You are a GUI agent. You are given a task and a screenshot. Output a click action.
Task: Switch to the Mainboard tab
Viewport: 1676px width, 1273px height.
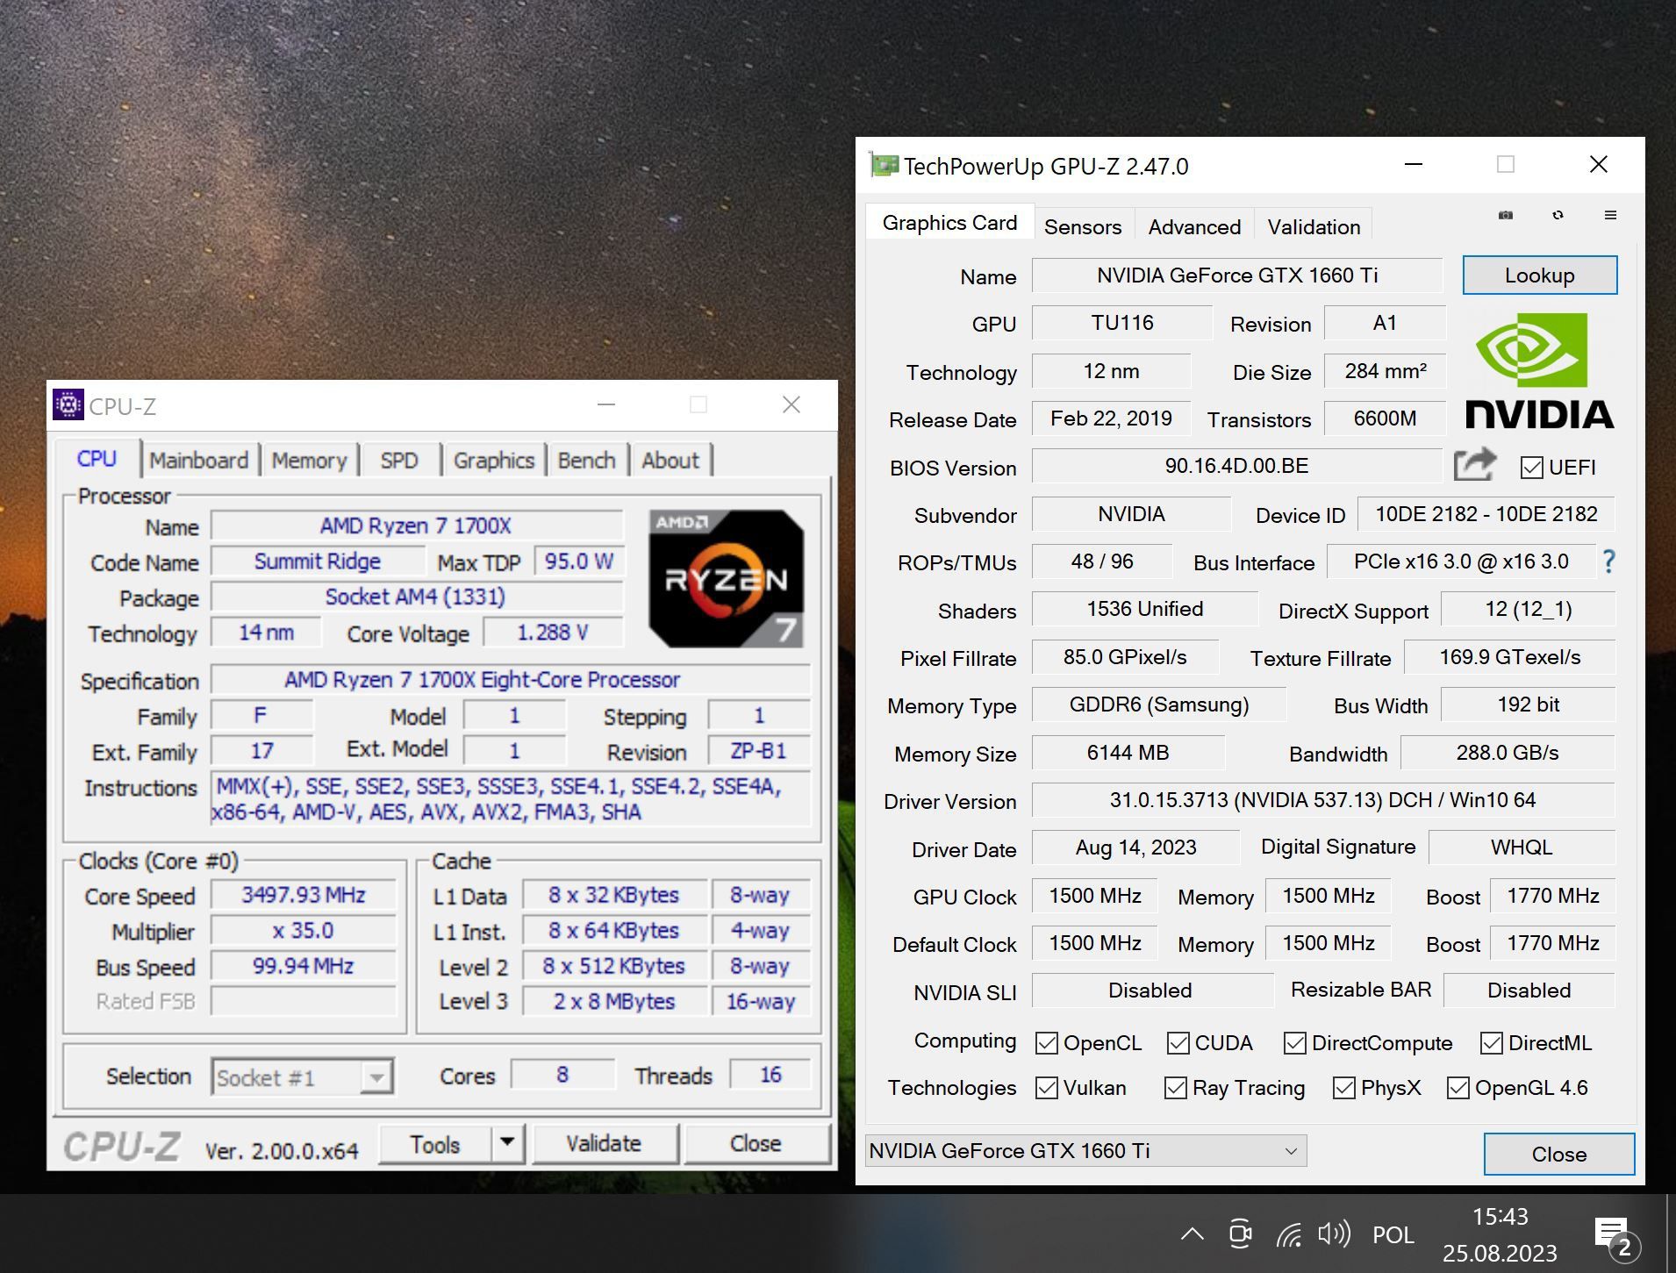[198, 461]
